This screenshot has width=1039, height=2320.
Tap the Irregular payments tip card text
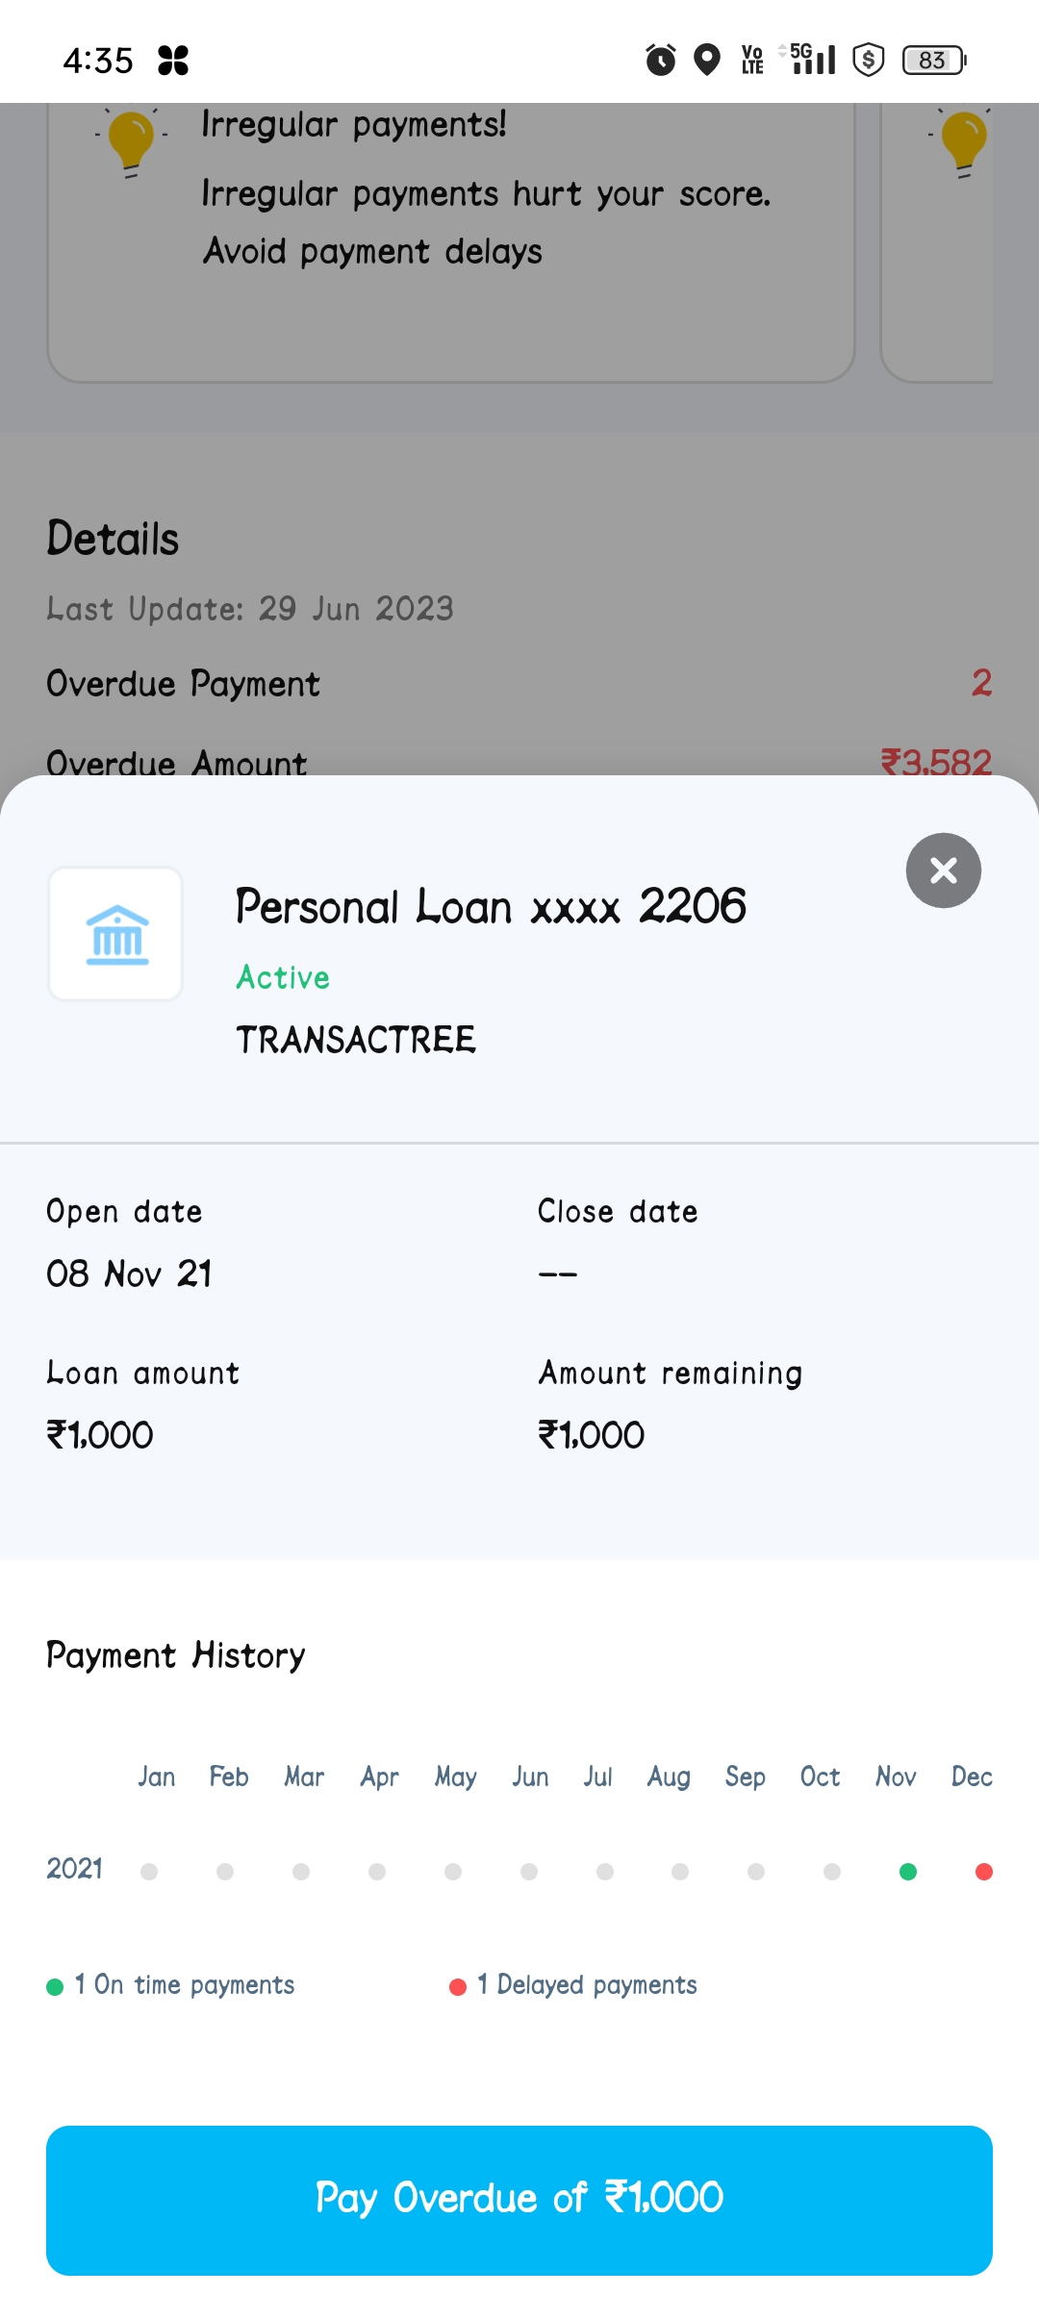click(486, 192)
